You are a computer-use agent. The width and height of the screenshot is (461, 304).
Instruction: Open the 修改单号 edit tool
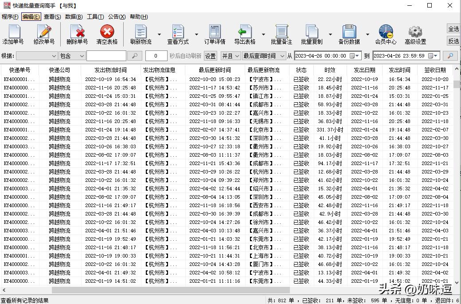44,35
